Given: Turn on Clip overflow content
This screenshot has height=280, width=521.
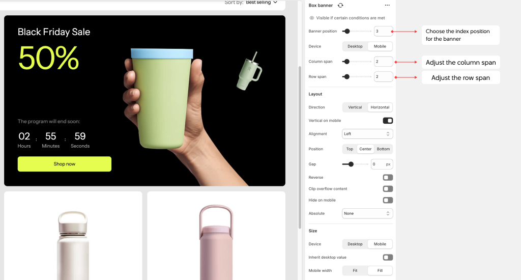Looking at the screenshot, I should click(x=388, y=189).
